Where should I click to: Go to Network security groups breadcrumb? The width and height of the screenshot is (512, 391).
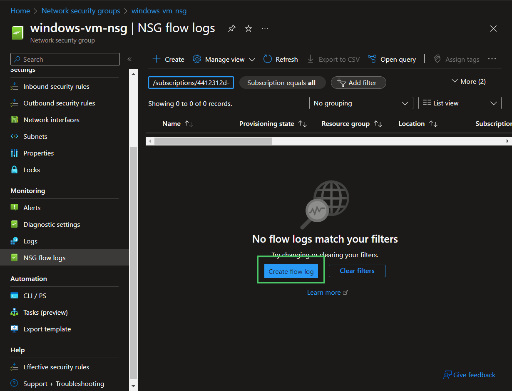(81, 11)
